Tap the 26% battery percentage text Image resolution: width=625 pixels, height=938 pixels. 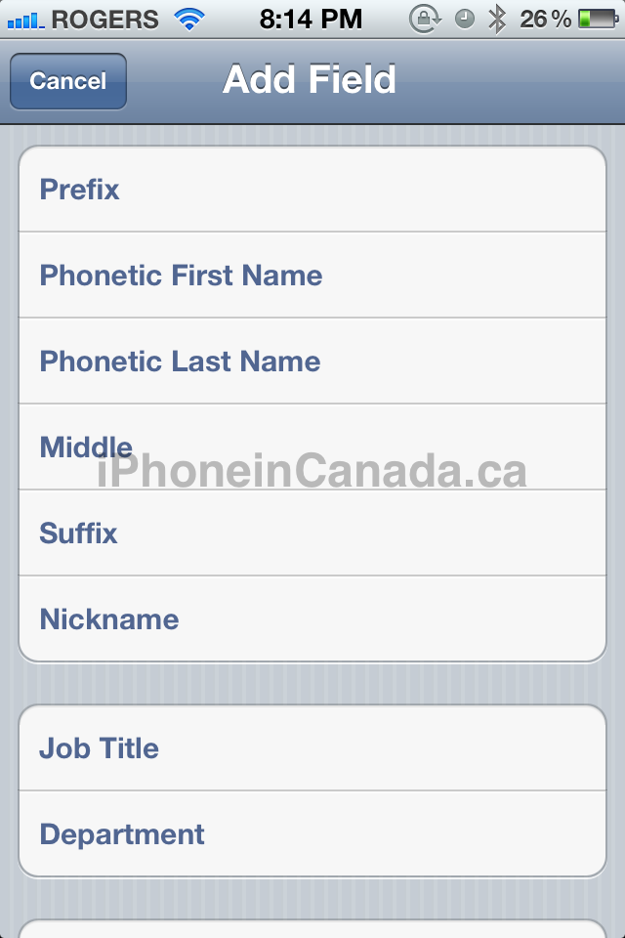coord(545,20)
